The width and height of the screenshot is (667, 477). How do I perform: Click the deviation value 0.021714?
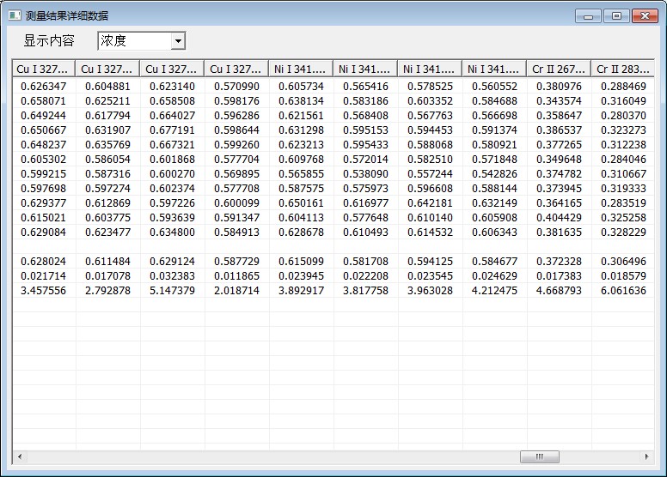[x=43, y=276]
